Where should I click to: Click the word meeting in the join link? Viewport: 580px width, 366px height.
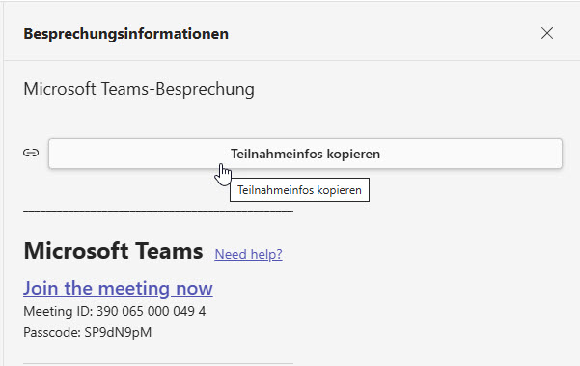[134, 289]
